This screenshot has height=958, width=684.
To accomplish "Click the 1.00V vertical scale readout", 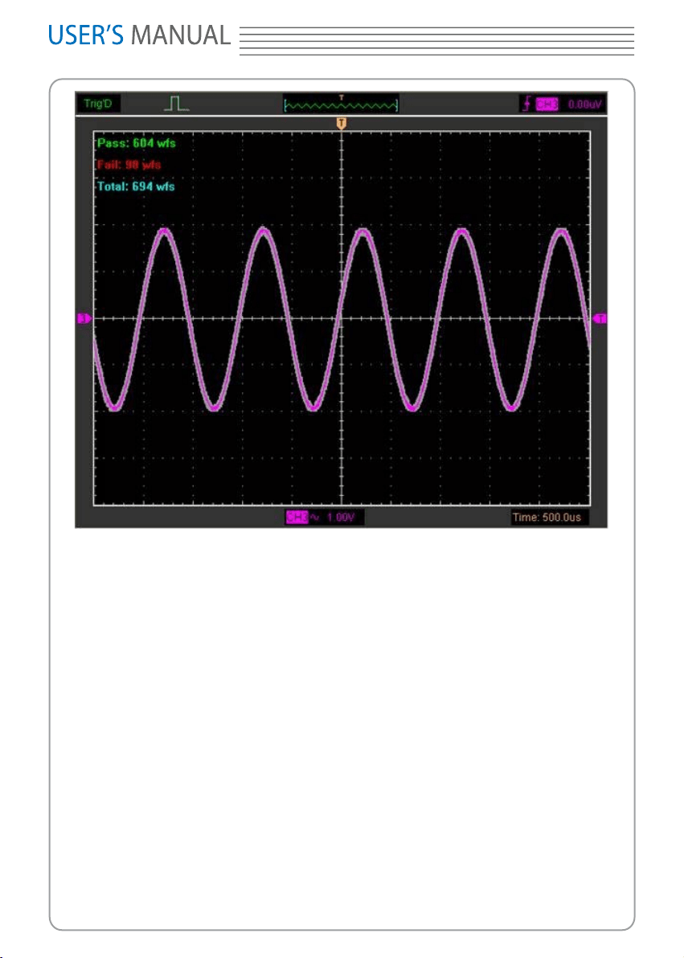I will (x=341, y=518).
